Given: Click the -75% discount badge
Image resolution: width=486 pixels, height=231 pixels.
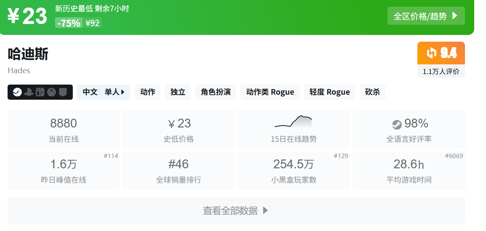Looking at the screenshot, I should (x=69, y=23).
